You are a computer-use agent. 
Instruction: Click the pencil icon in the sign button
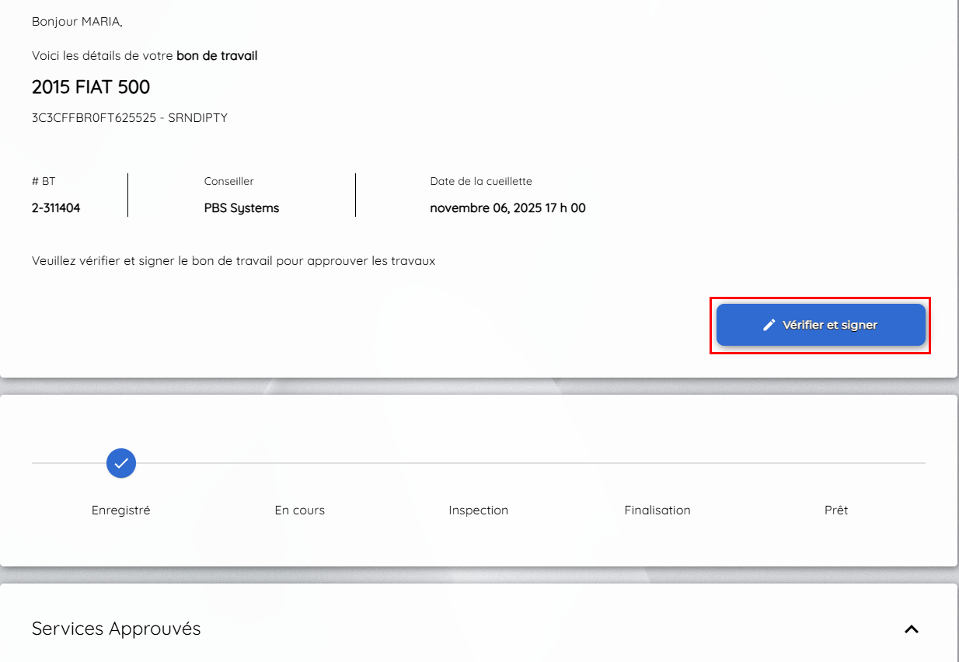(769, 325)
